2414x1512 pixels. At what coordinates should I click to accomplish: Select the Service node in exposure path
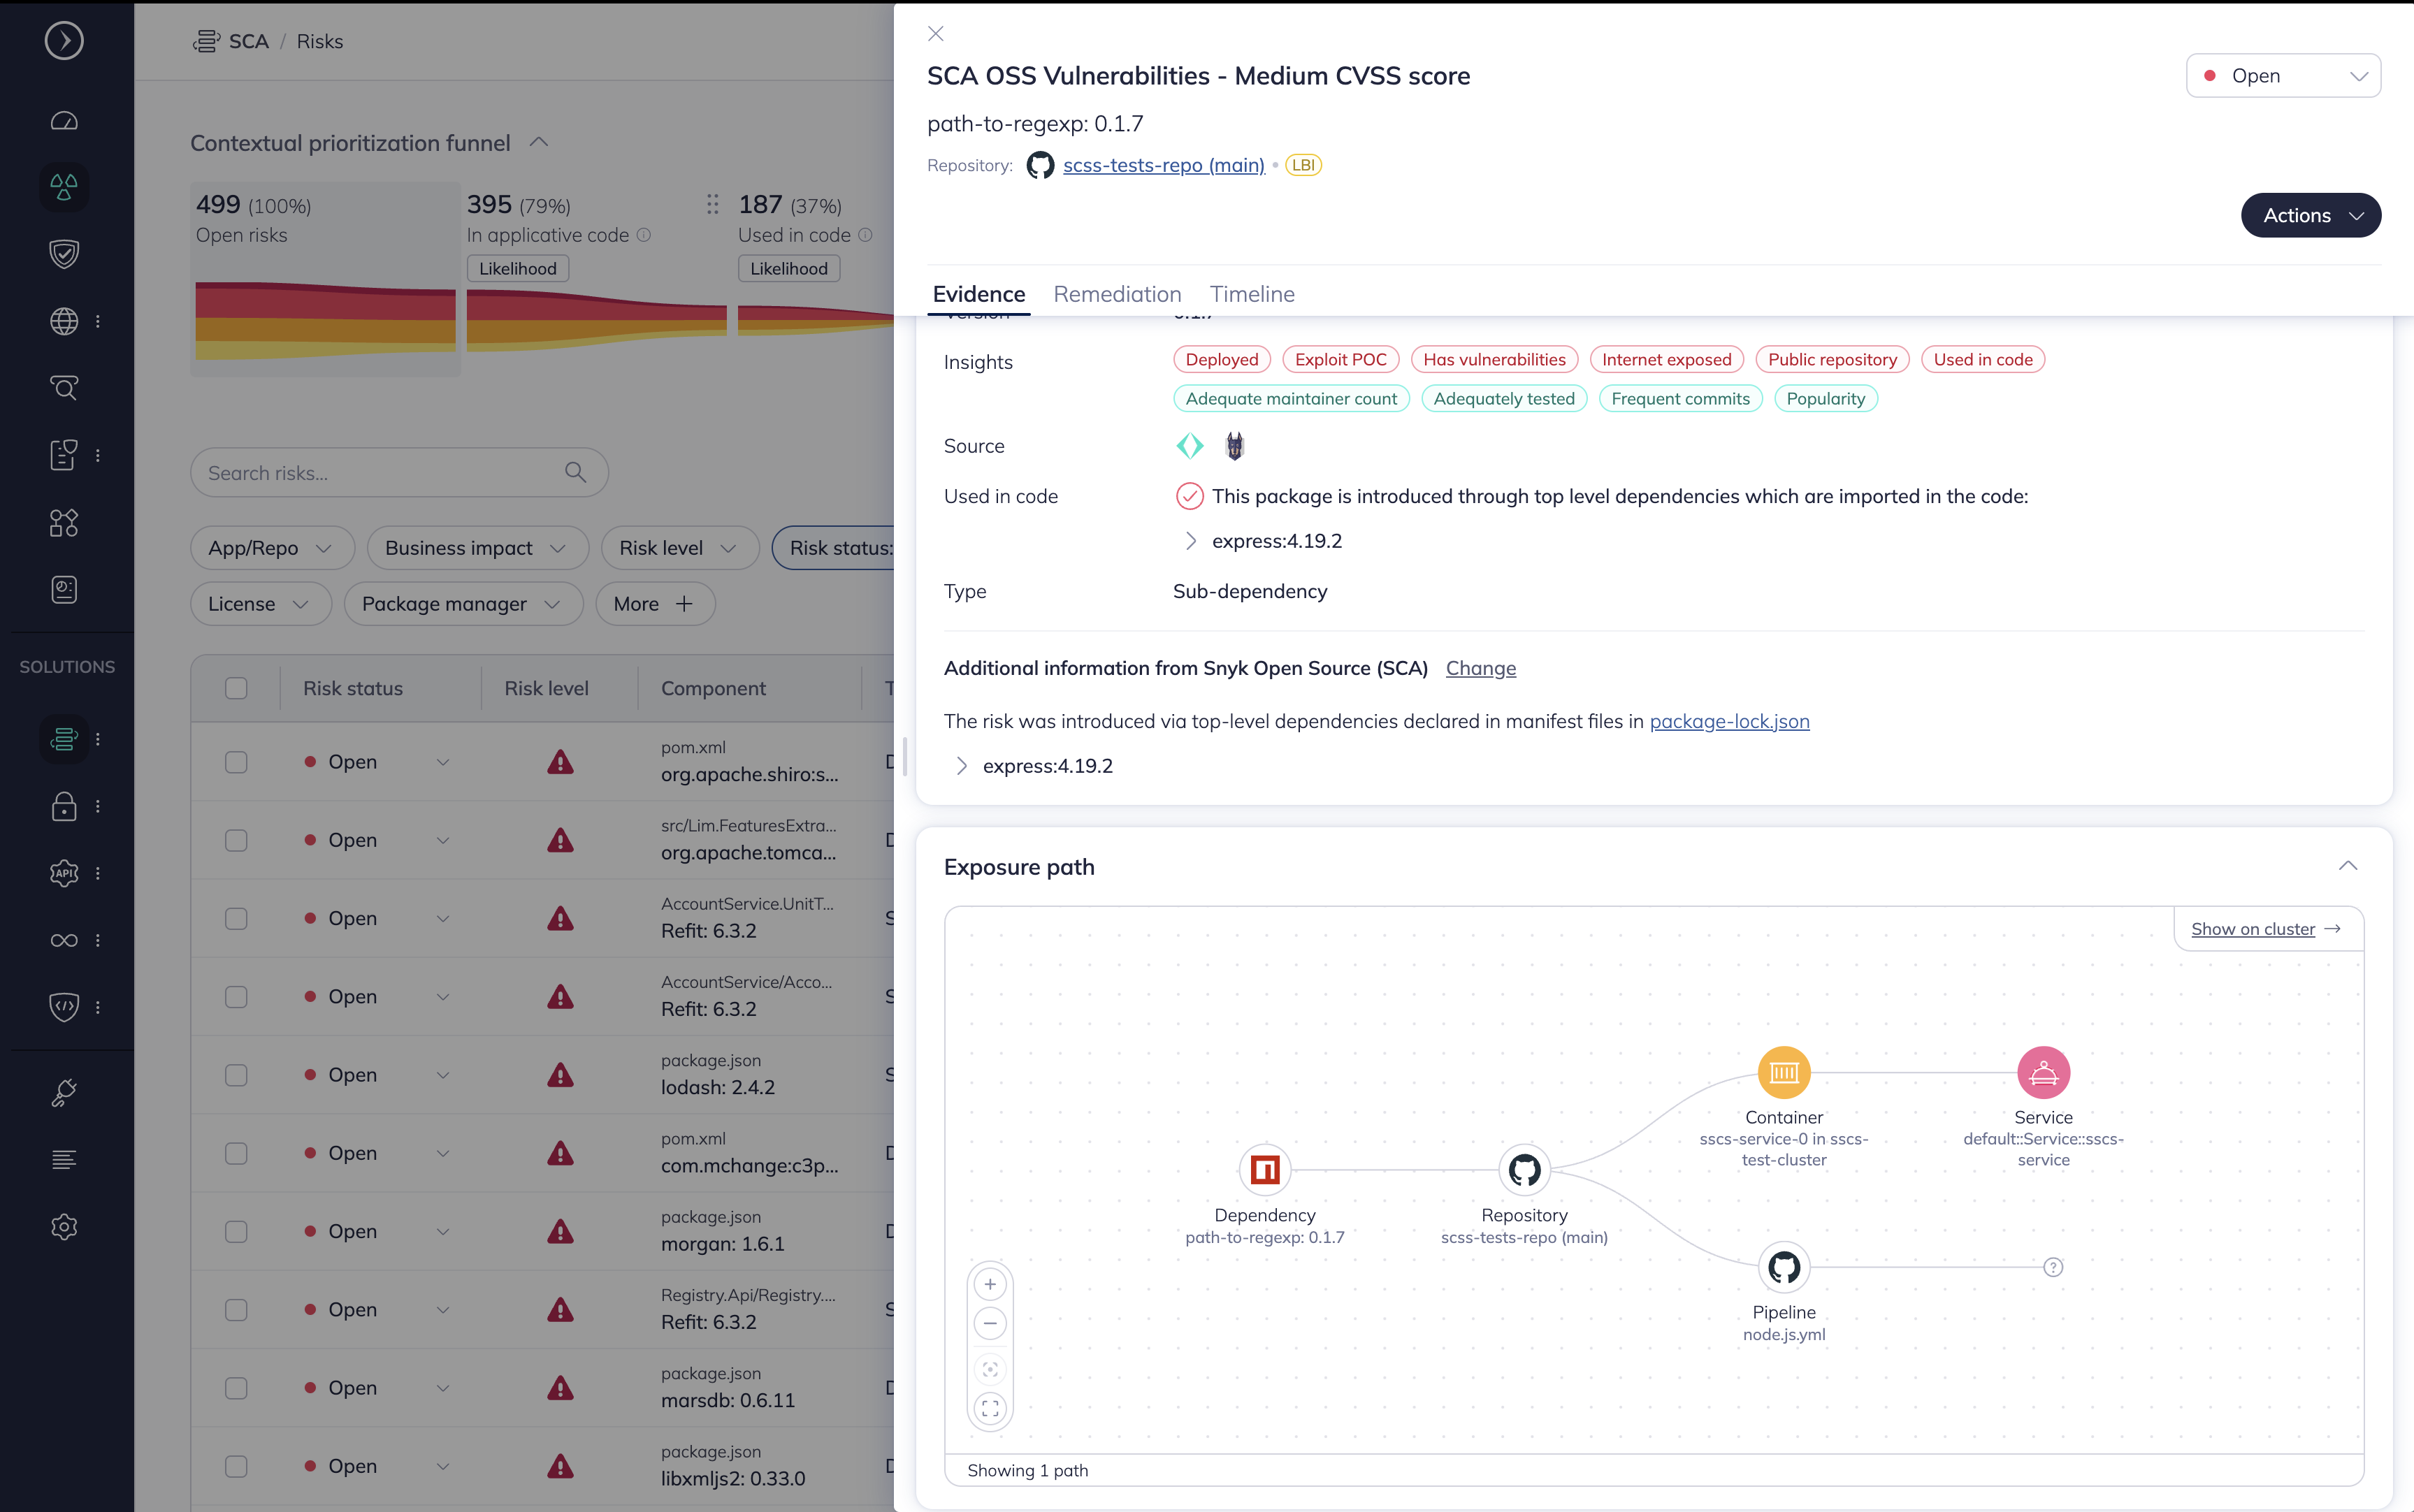2043,1073
